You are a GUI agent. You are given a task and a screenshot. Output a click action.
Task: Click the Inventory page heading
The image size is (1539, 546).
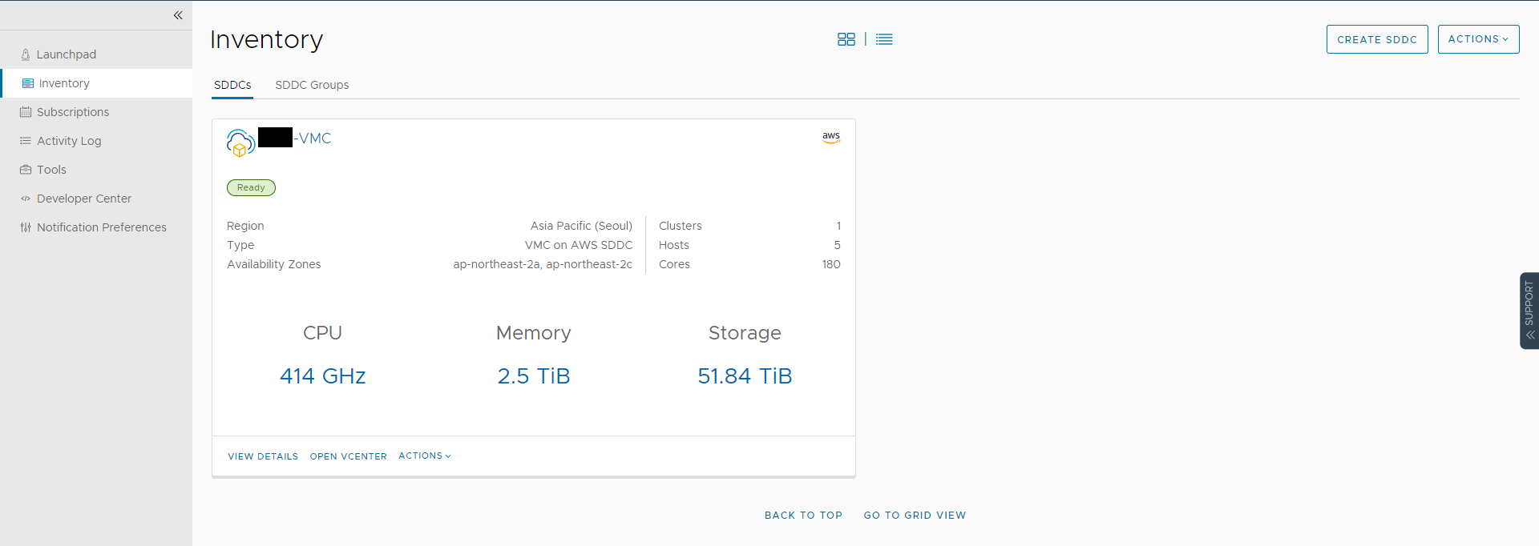click(x=266, y=39)
